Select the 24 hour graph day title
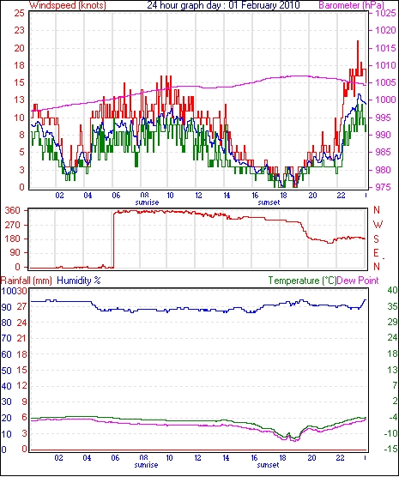Image resolution: width=399 pixels, height=477 pixels. click(x=223, y=5)
